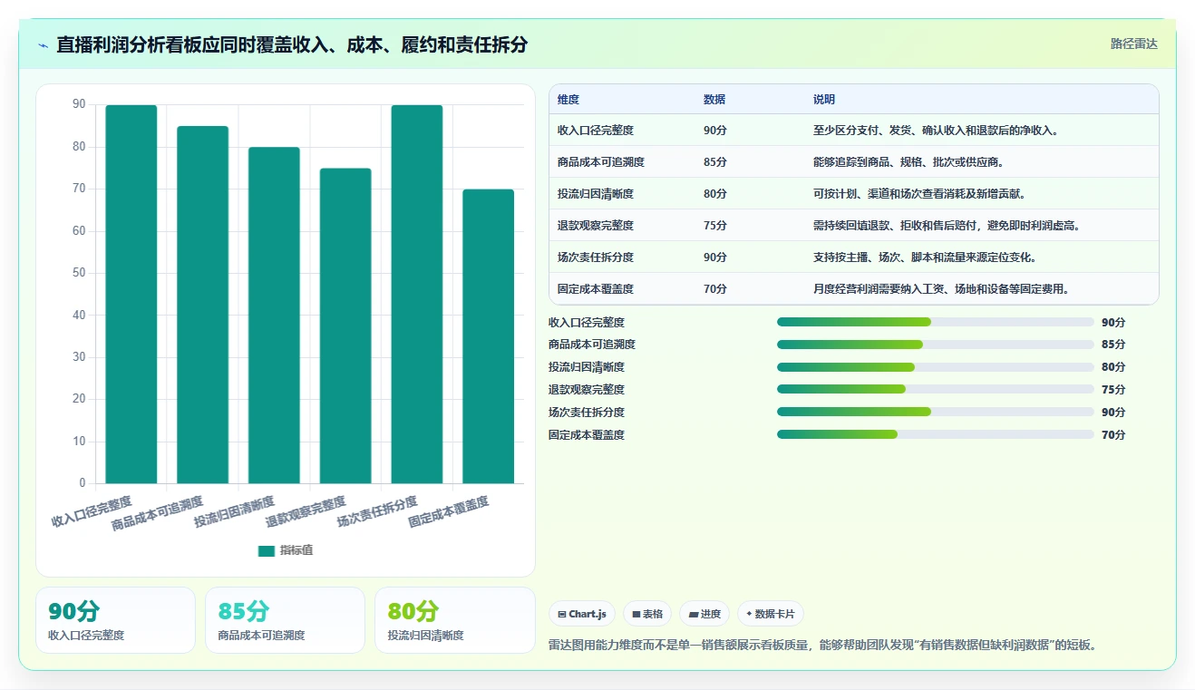Click the 路径雷达 label
The image size is (1195, 690).
[1134, 44]
